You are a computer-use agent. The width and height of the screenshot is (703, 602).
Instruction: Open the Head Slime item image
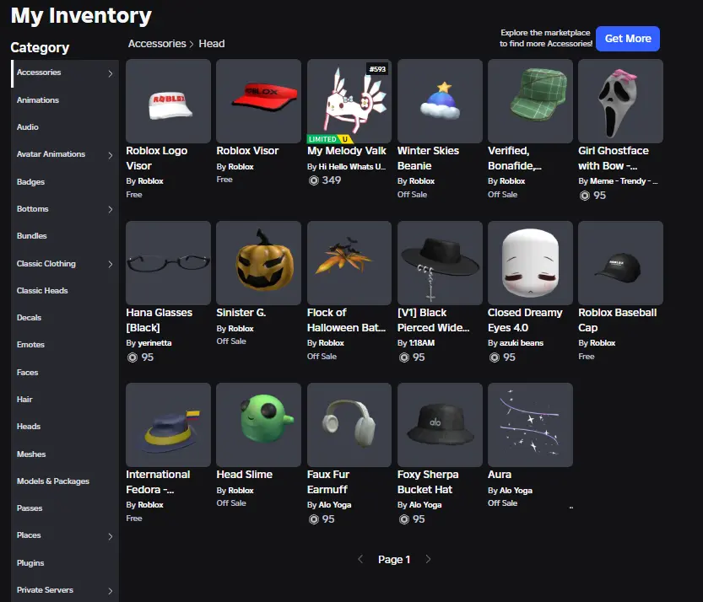[x=258, y=425]
